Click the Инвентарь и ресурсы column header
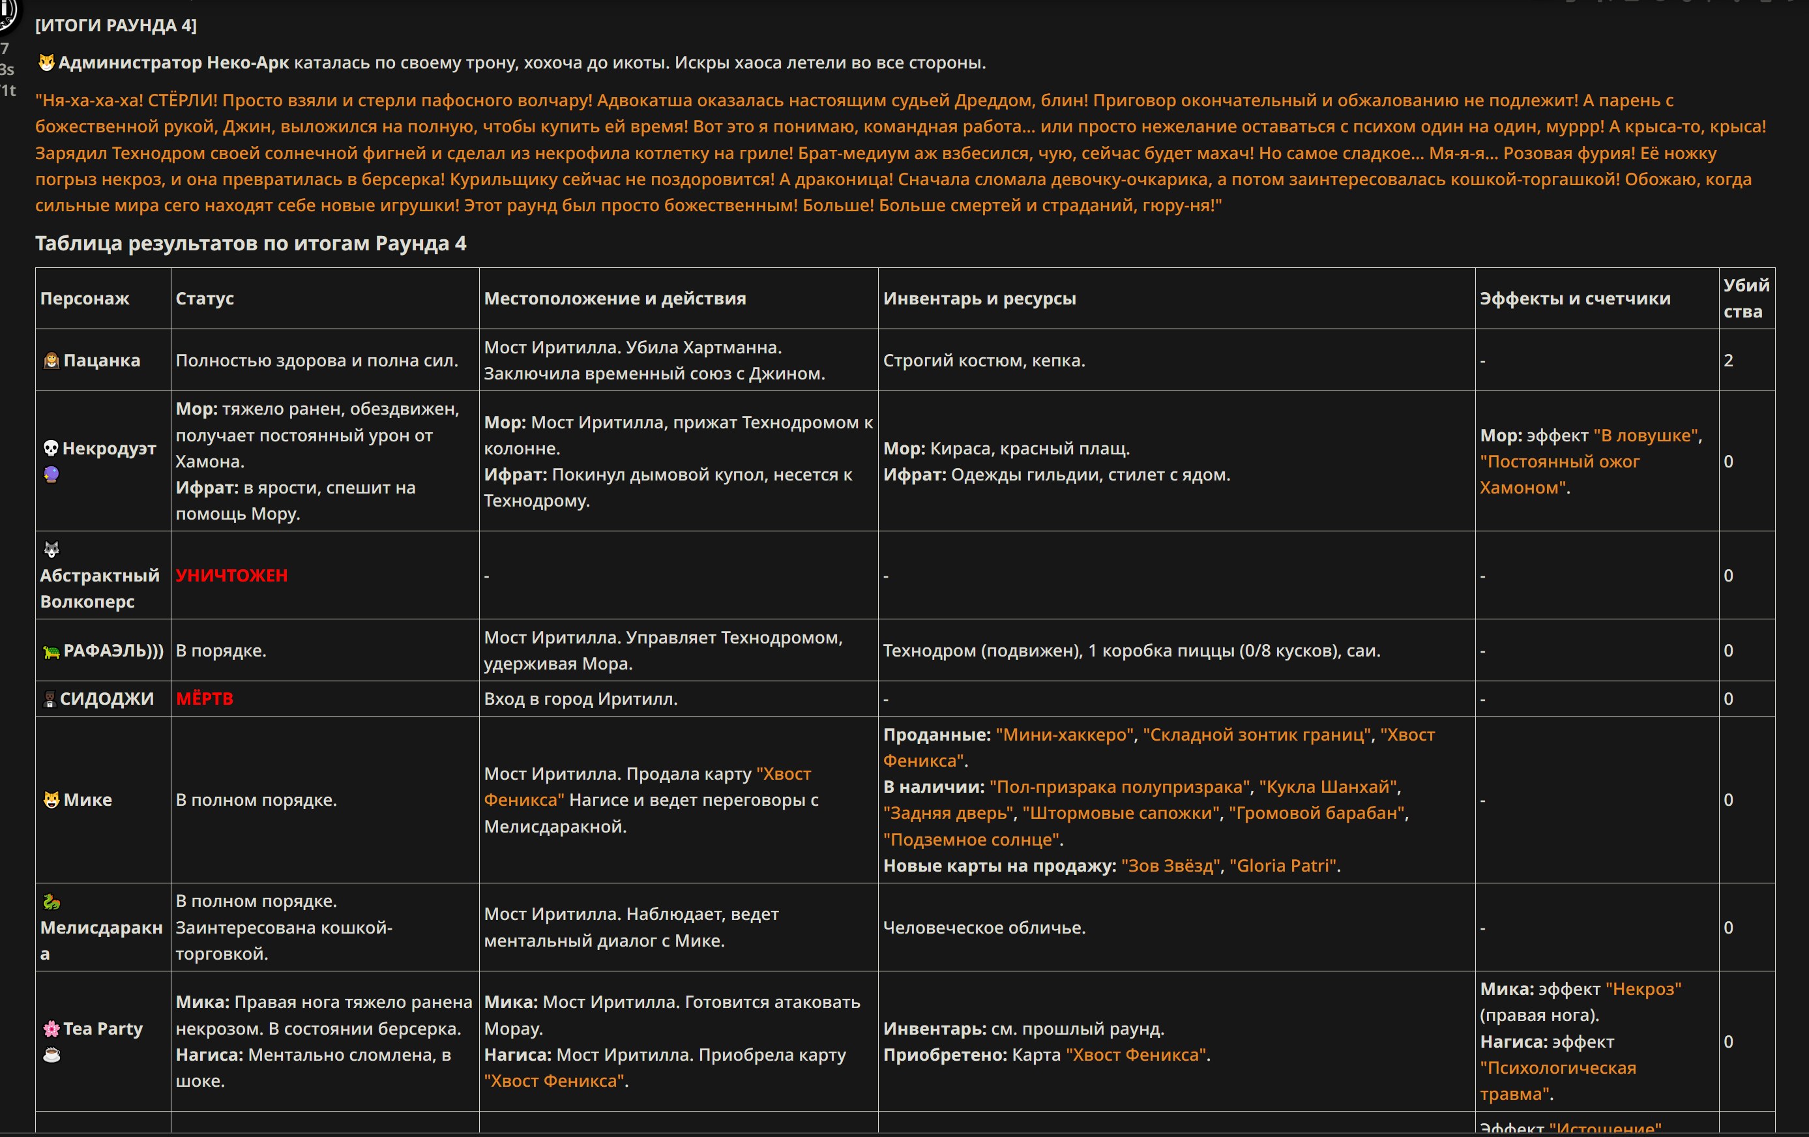1809x1137 pixels. point(980,299)
